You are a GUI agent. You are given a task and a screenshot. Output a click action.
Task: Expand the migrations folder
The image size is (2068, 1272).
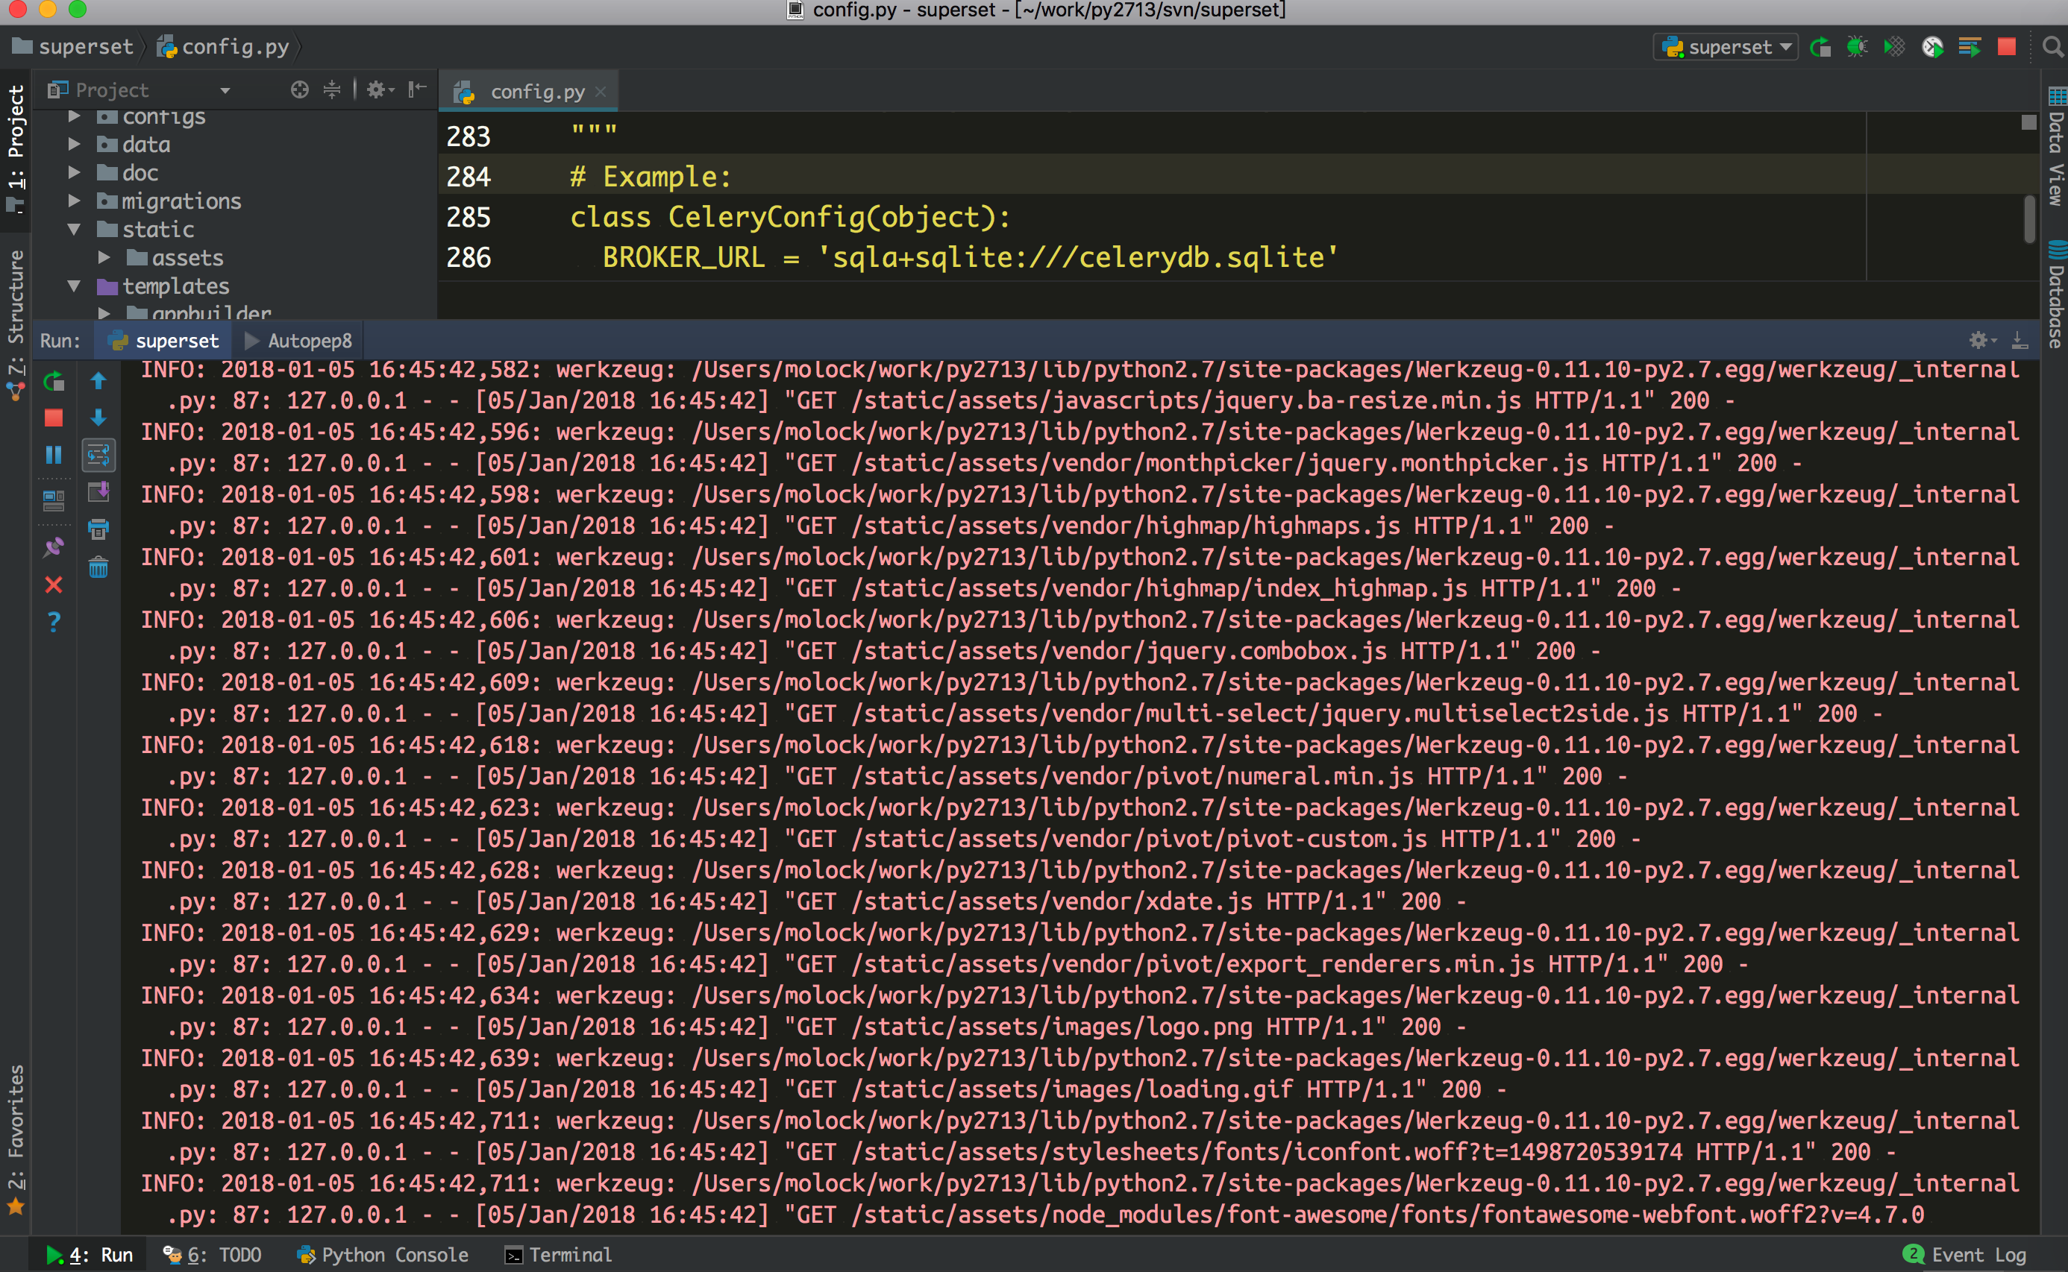point(74,201)
